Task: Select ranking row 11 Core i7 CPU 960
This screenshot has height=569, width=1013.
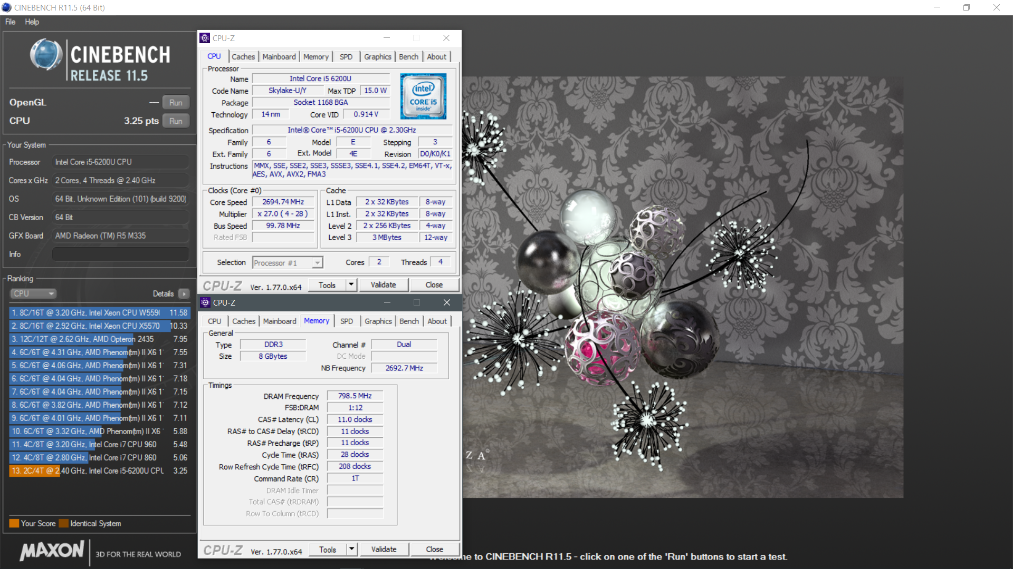Action: point(100,444)
